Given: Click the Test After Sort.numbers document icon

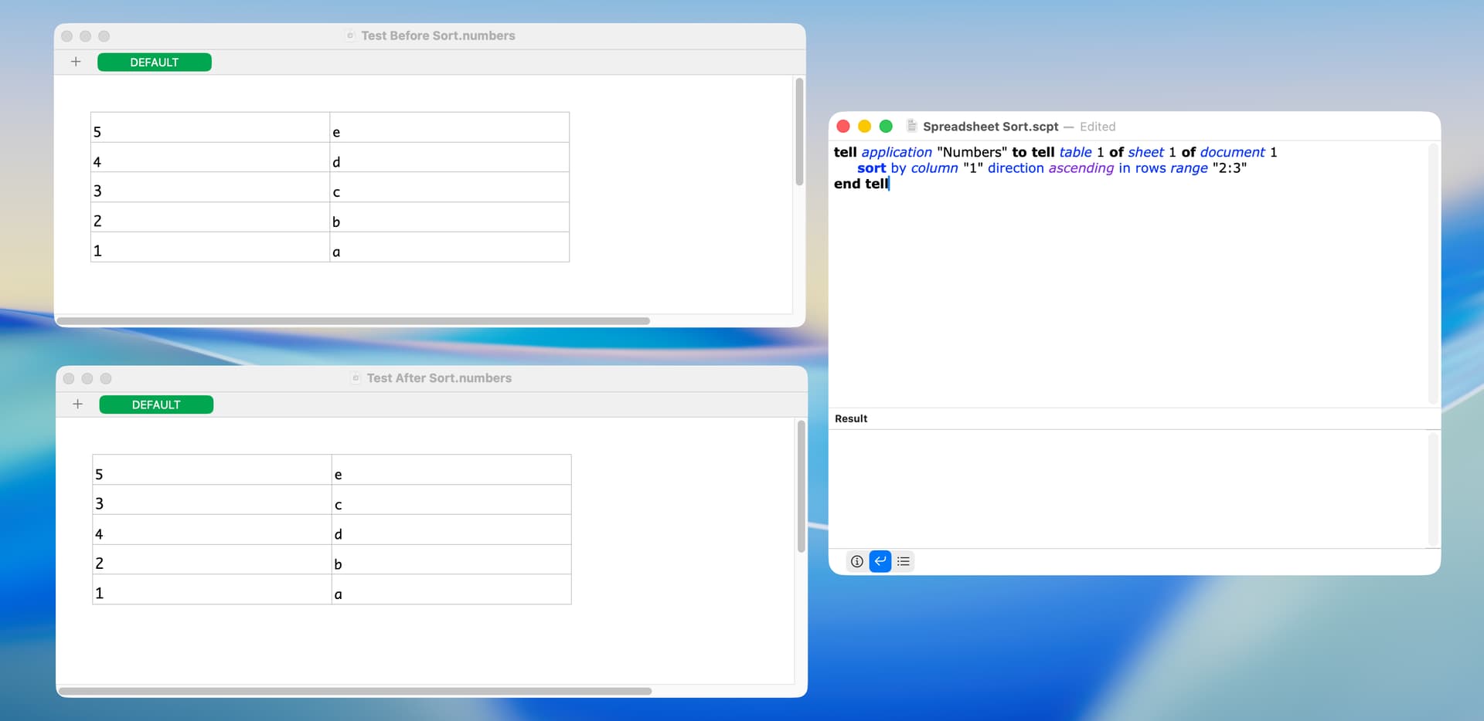Looking at the screenshot, I should 356,378.
